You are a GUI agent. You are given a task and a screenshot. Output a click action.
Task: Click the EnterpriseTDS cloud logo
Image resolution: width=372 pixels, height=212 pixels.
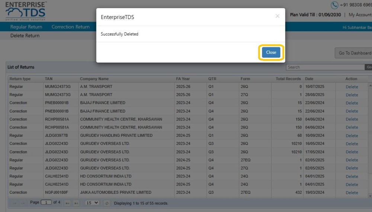pos(26,11)
